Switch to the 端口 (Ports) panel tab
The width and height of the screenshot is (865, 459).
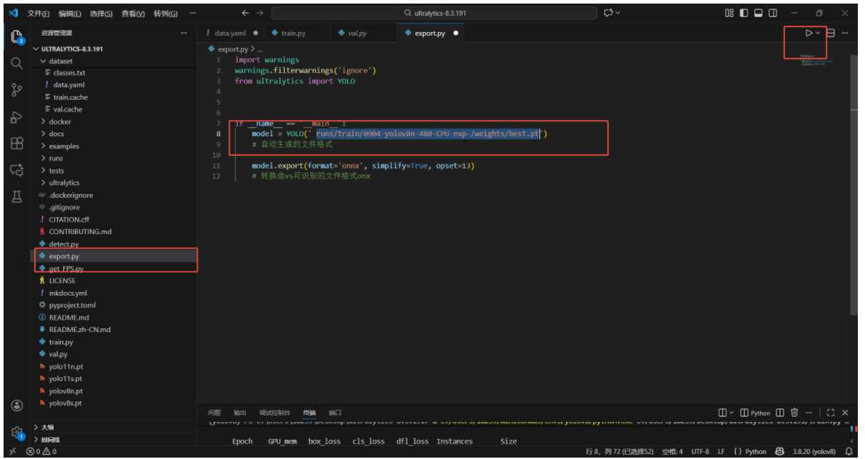click(x=335, y=413)
